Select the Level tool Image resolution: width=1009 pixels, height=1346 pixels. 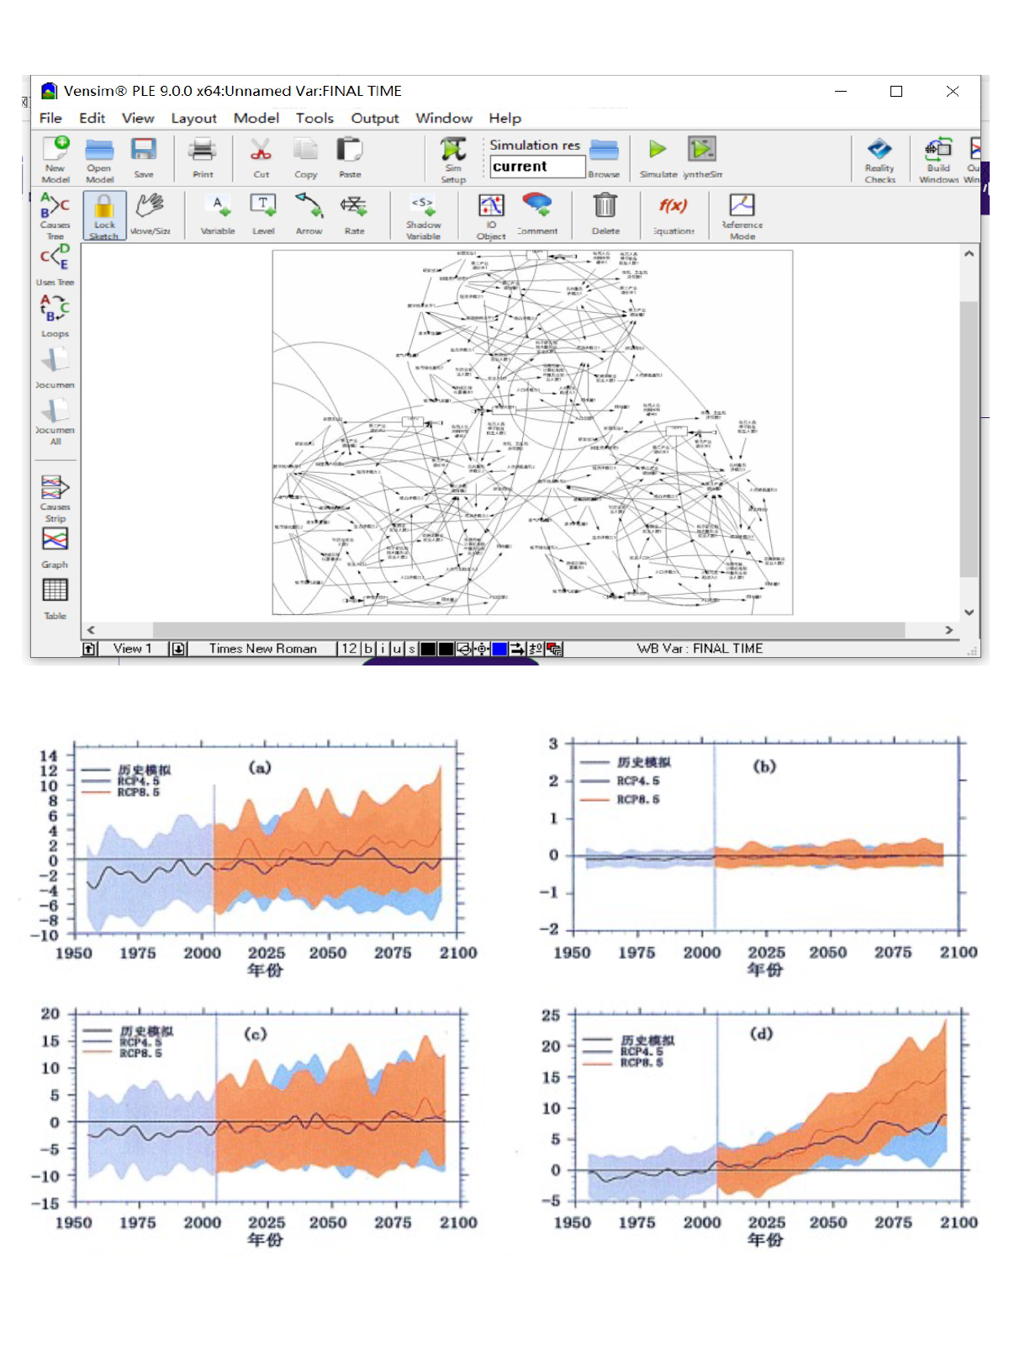(263, 214)
